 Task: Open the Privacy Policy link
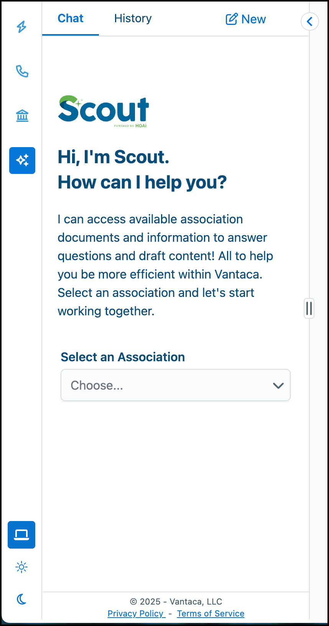[136, 613]
